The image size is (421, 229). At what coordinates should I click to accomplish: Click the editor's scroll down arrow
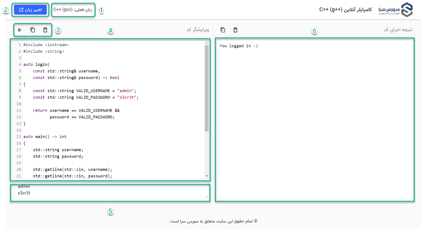[207, 176]
